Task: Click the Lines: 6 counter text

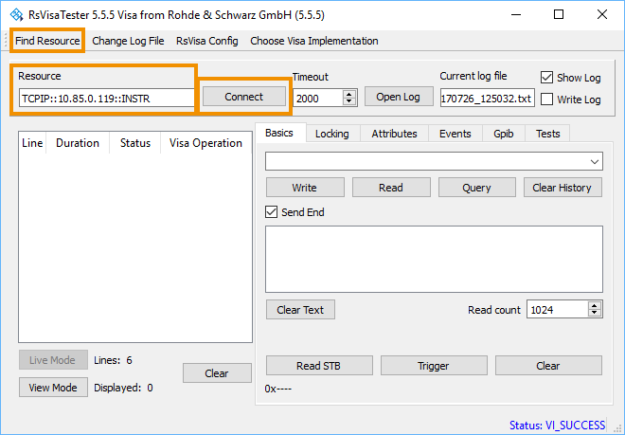Action: pos(113,360)
